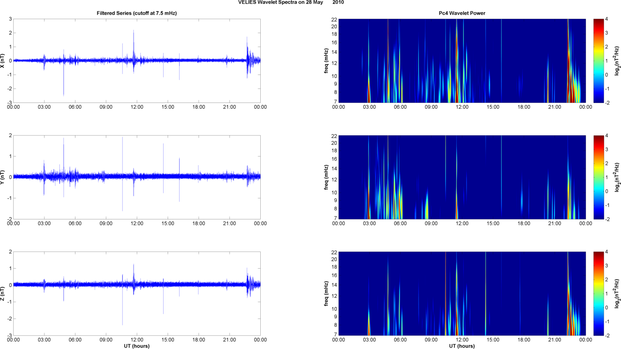Click UT (hours) label under bottom spectrogram
Image resolution: width=621 pixels, height=349 pixels.
[x=462, y=346]
